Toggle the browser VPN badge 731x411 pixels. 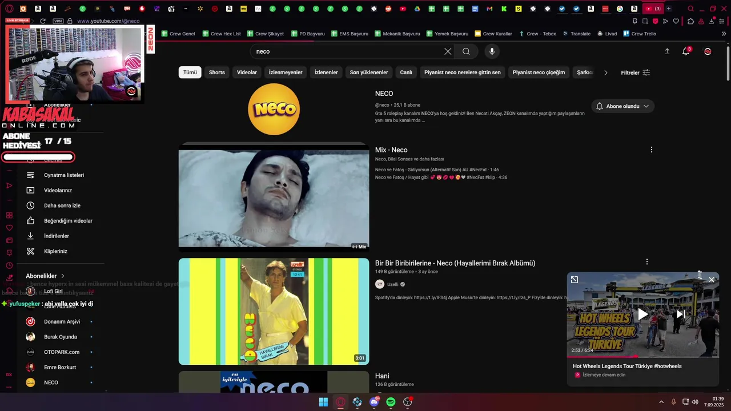58,21
